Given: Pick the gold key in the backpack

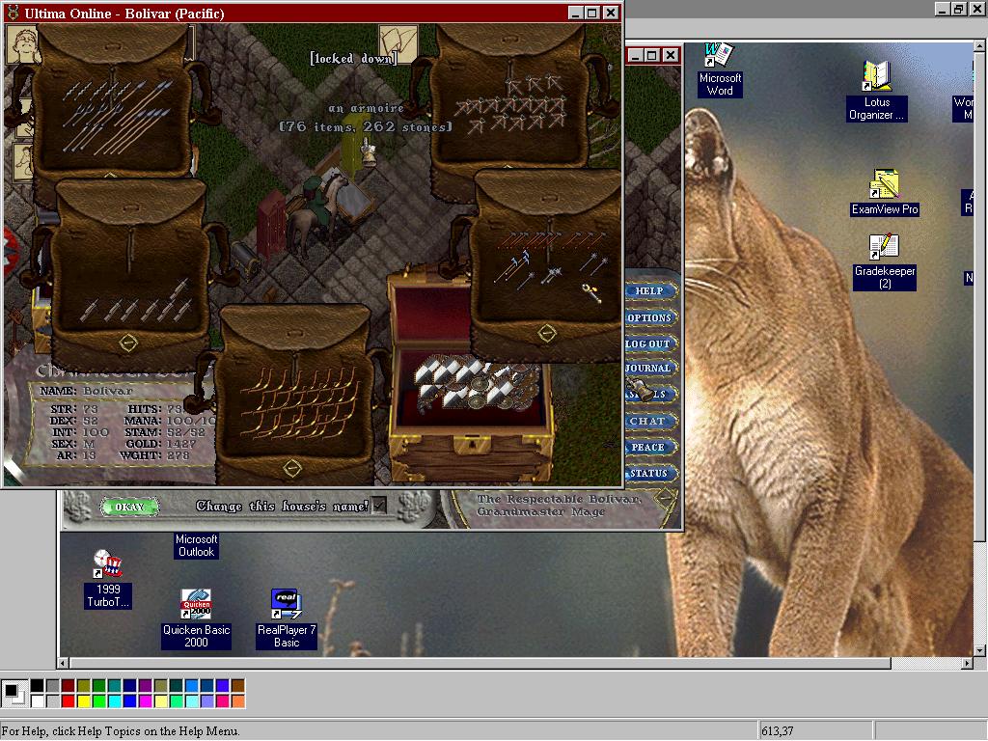Looking at the screenshot, I should pyautogui.click(x=591, y=292).
